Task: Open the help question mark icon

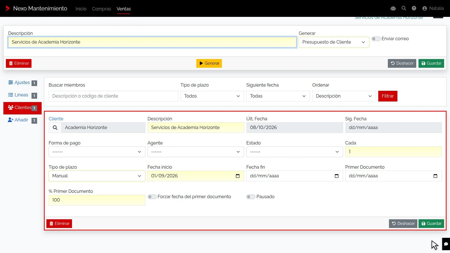Action: pos(414,8)
